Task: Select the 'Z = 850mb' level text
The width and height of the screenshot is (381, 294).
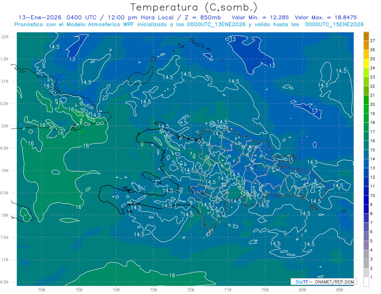Action: (x=203, y=17)
